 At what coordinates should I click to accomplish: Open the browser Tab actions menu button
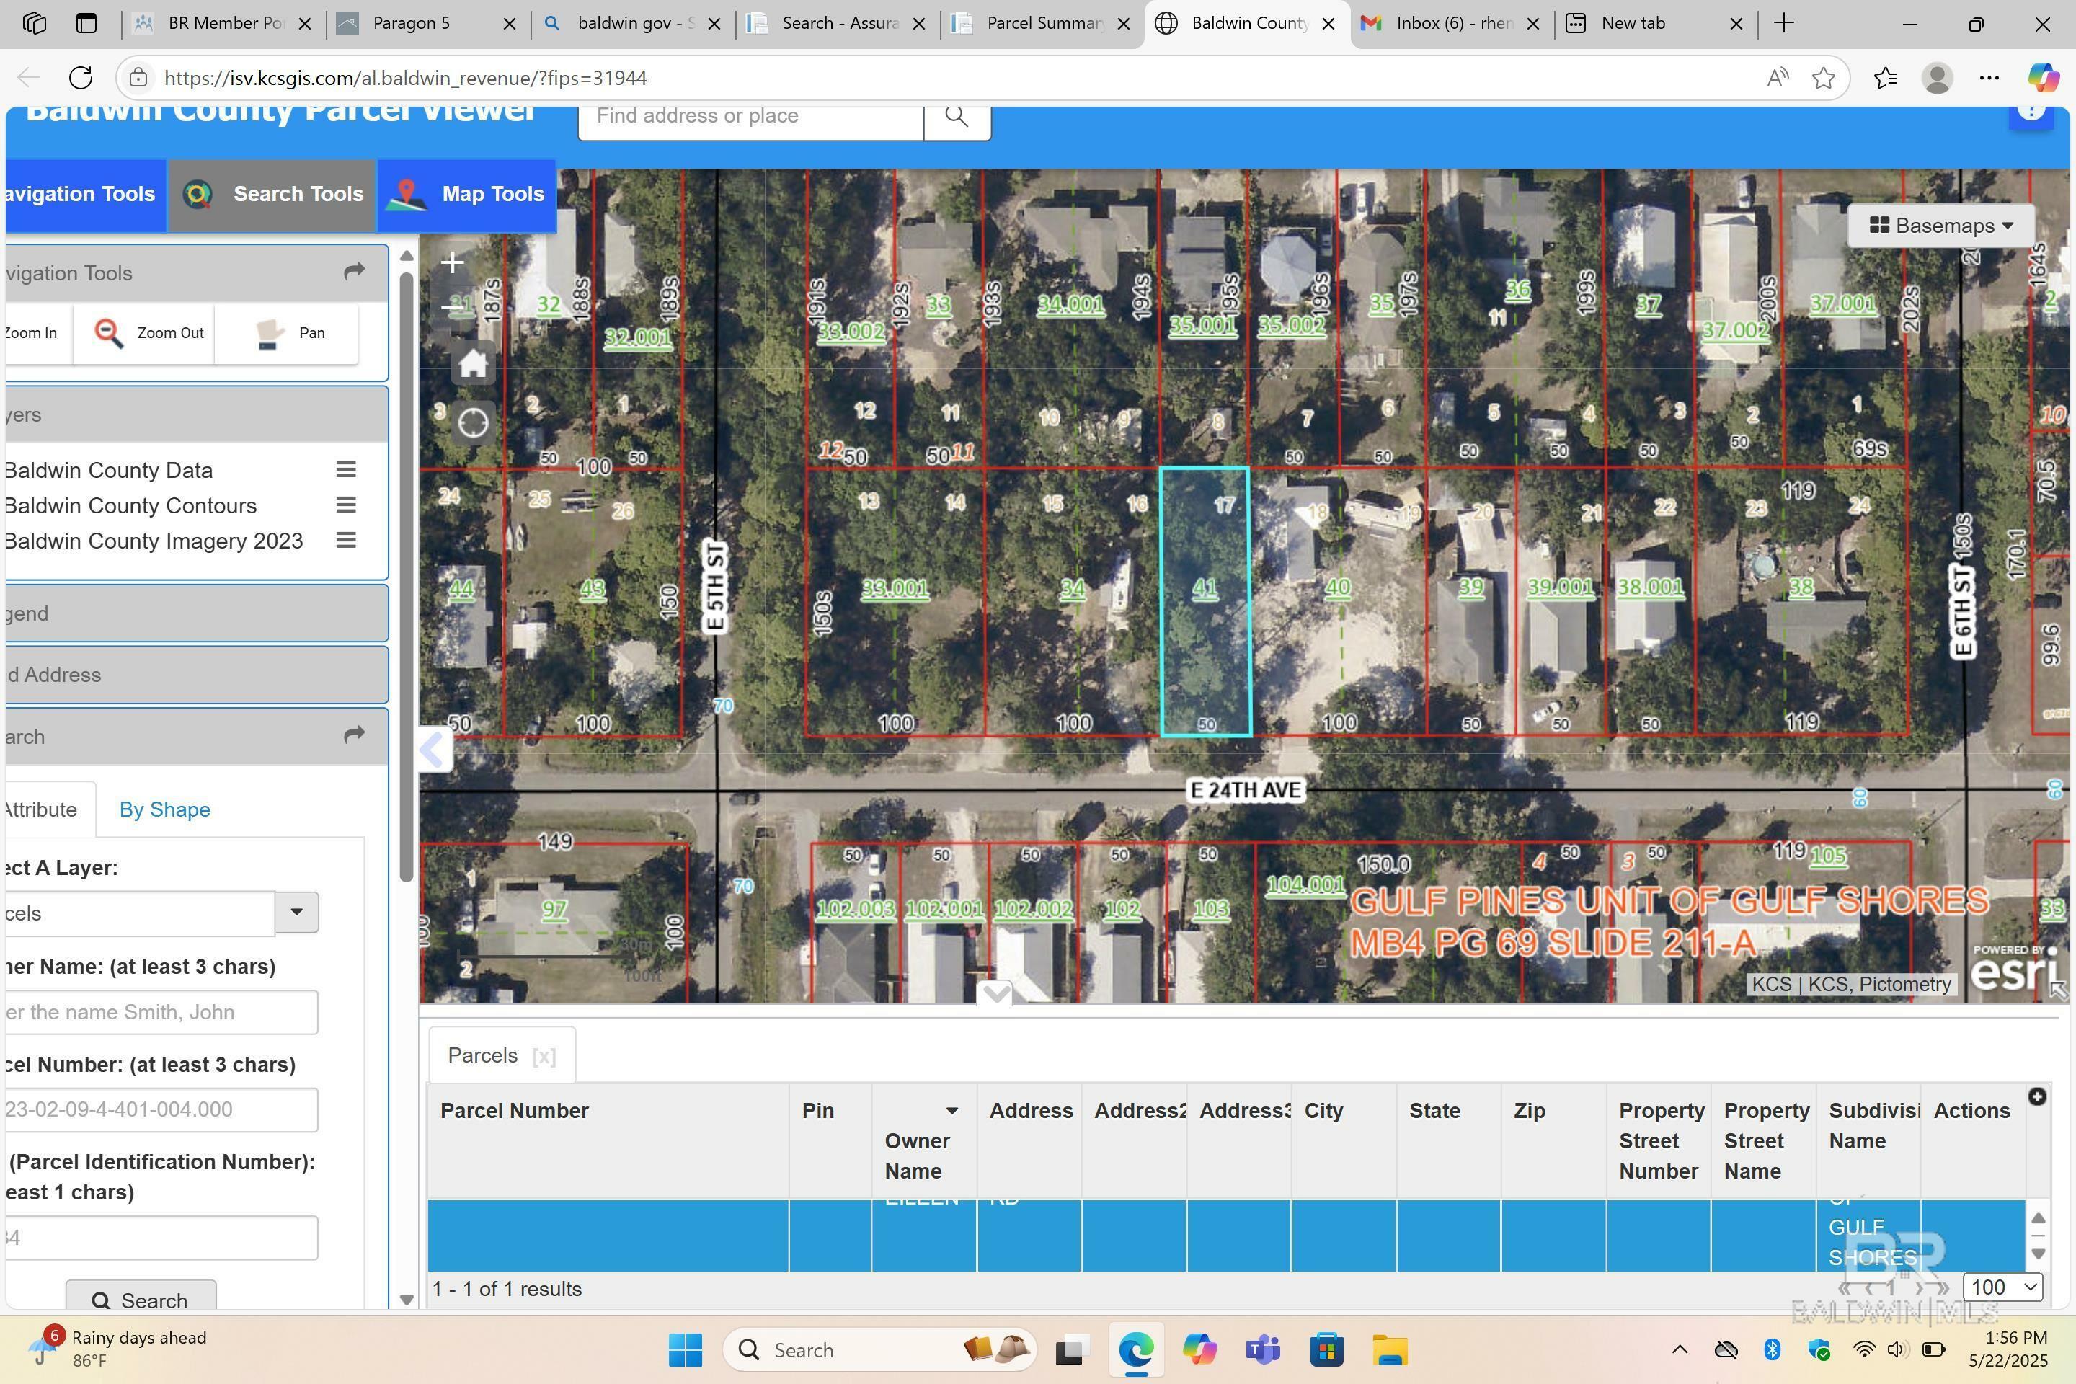click(86, 24)
